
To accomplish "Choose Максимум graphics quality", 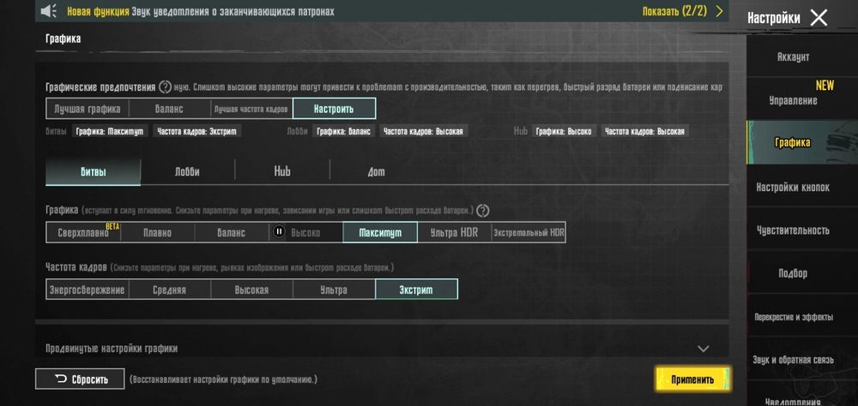I will coord(380,232).
